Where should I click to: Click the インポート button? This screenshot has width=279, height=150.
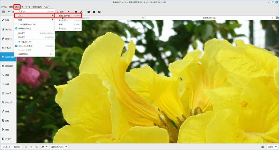click(x=7, y=147)
